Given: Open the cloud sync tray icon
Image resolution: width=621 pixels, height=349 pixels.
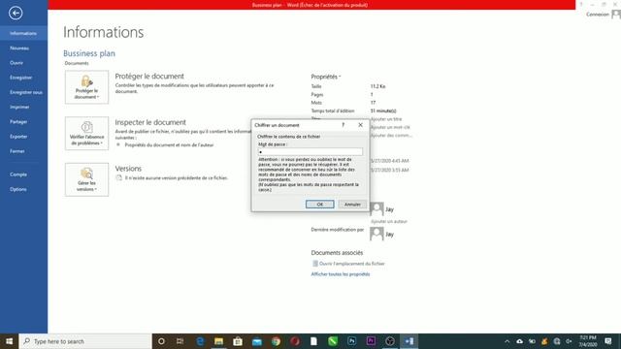Looking at the screenshot, I should pos(520,341).
